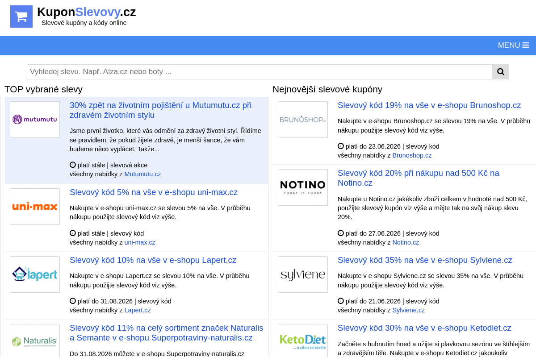Open the Notino logo thumbnail
Screen dimensions: 536x357
(x=303, y=187)
